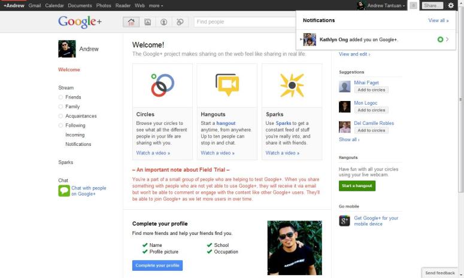Open settings gear icon

pyautogui.click(x=451, y=5)
